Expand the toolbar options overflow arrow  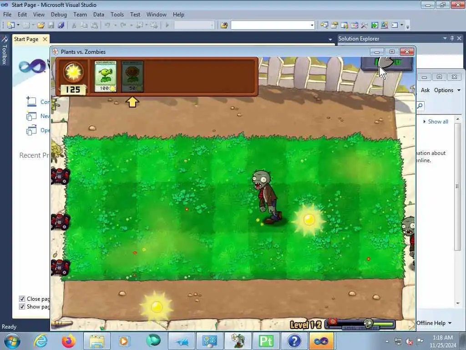click(x=408, y=26)
